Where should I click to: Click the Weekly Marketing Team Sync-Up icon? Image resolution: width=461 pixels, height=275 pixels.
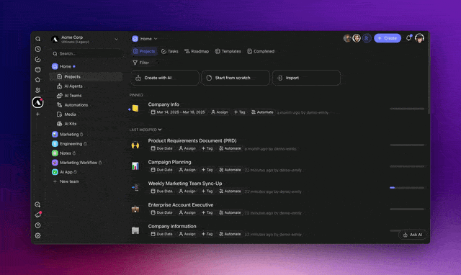point(135,187)
